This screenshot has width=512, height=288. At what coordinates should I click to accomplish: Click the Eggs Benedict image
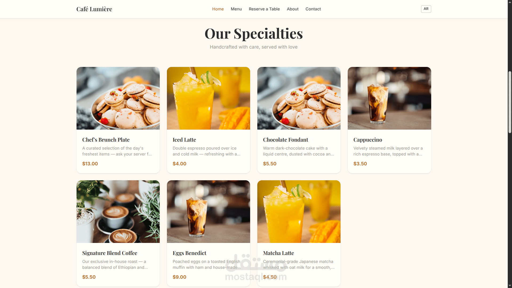[x=209, y=211]
